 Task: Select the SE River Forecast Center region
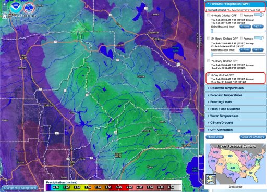(x=251, y=173)
